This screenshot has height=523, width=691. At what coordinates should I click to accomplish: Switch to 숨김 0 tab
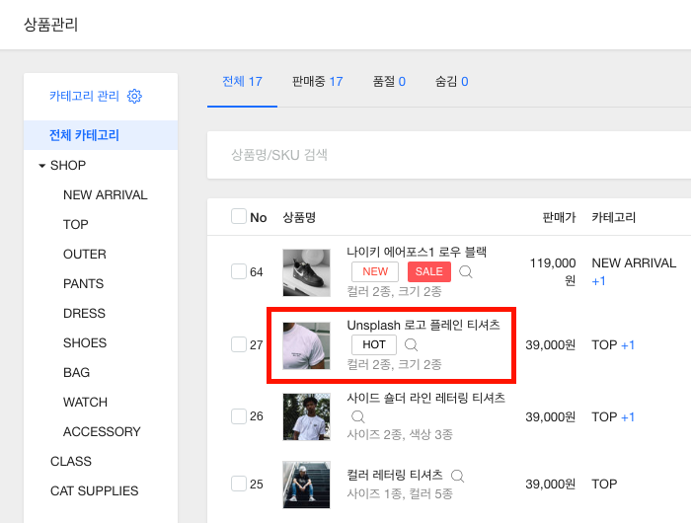[452, 82]
